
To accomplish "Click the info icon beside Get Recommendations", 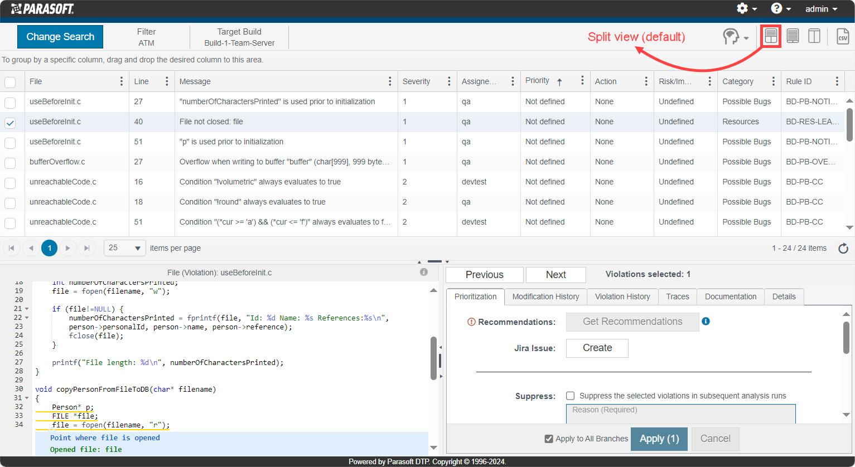I will 706,321.
